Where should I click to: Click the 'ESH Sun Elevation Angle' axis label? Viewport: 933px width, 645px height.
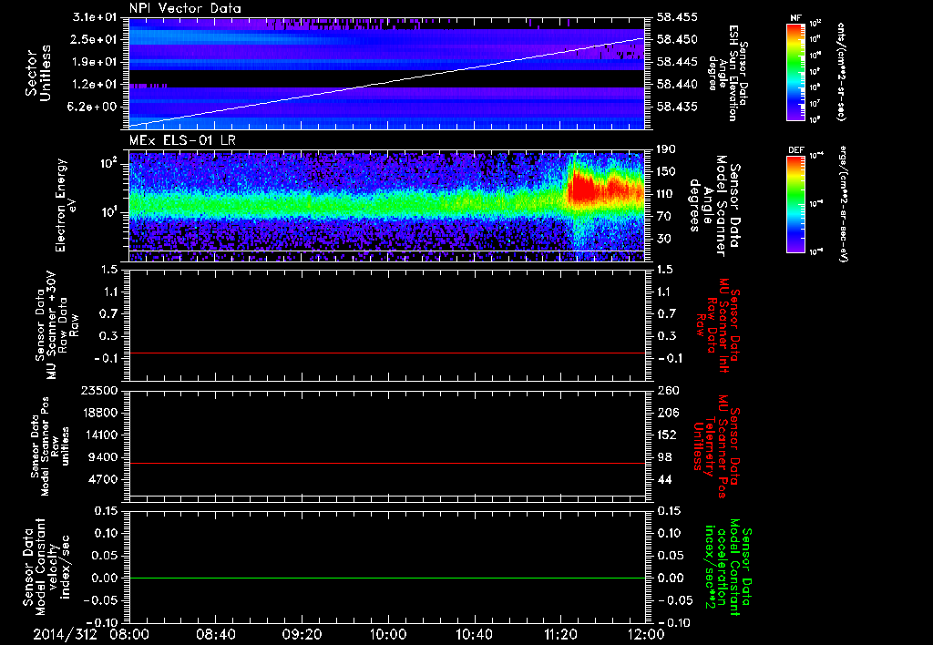(726, 74)
